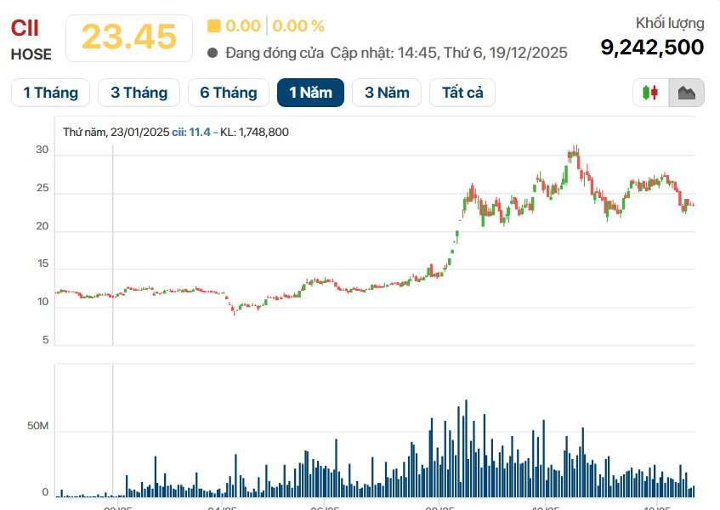The height and width of the screenshot is (510, 720).
Task: Click the Khối lượng volume figure 9,242,500
Action: [652, 47]
